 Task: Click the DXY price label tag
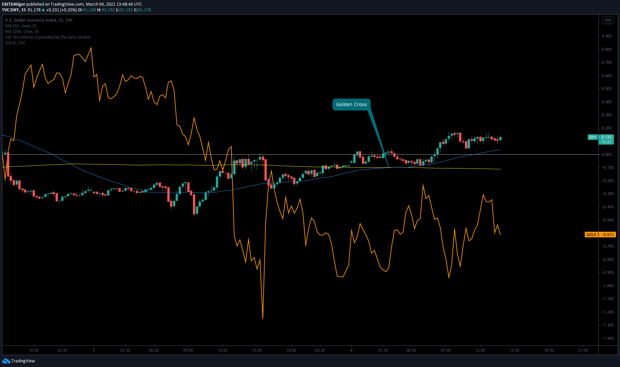593,137
